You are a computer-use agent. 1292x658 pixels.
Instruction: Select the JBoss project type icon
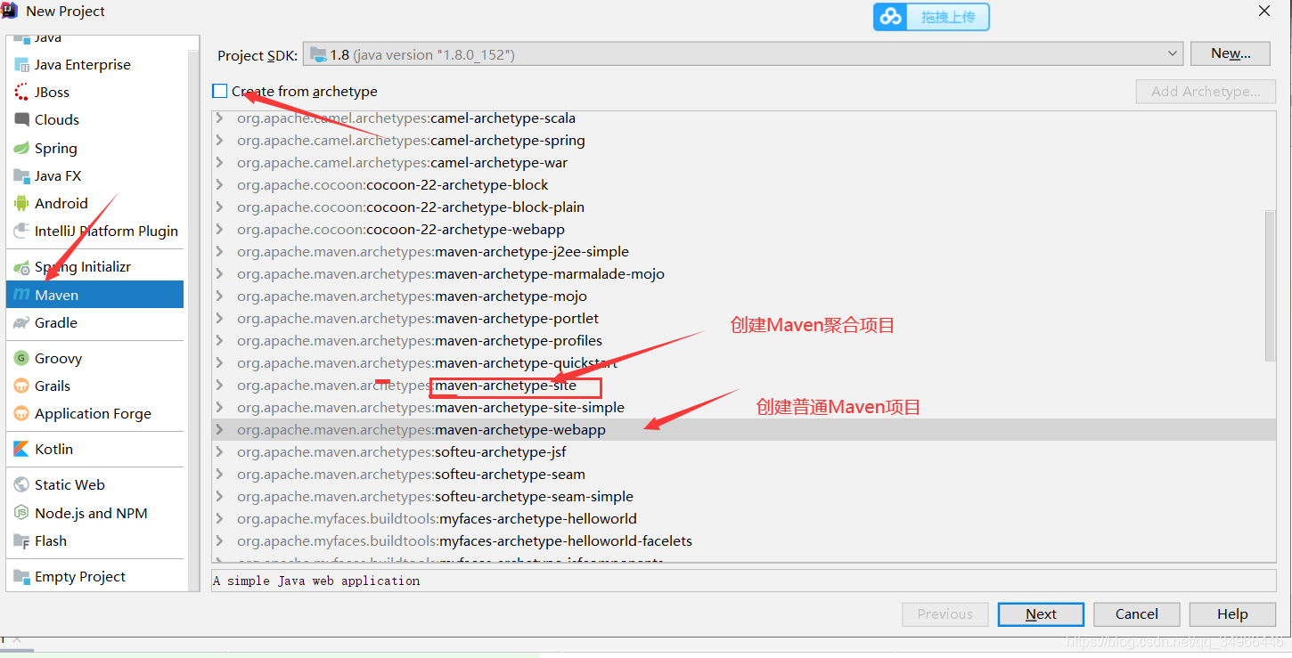[x=21, y=92]
